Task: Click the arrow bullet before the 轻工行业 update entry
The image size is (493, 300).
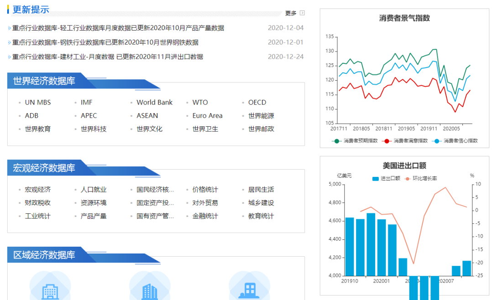Action: (10, 28)
